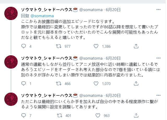Share the first tweet via share icon
167x120 pixels.
[x=136, y=46]
